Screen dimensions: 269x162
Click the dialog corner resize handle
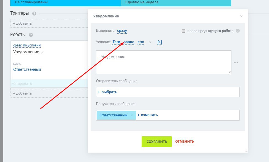pyautogui.click(x=246, y=151)
